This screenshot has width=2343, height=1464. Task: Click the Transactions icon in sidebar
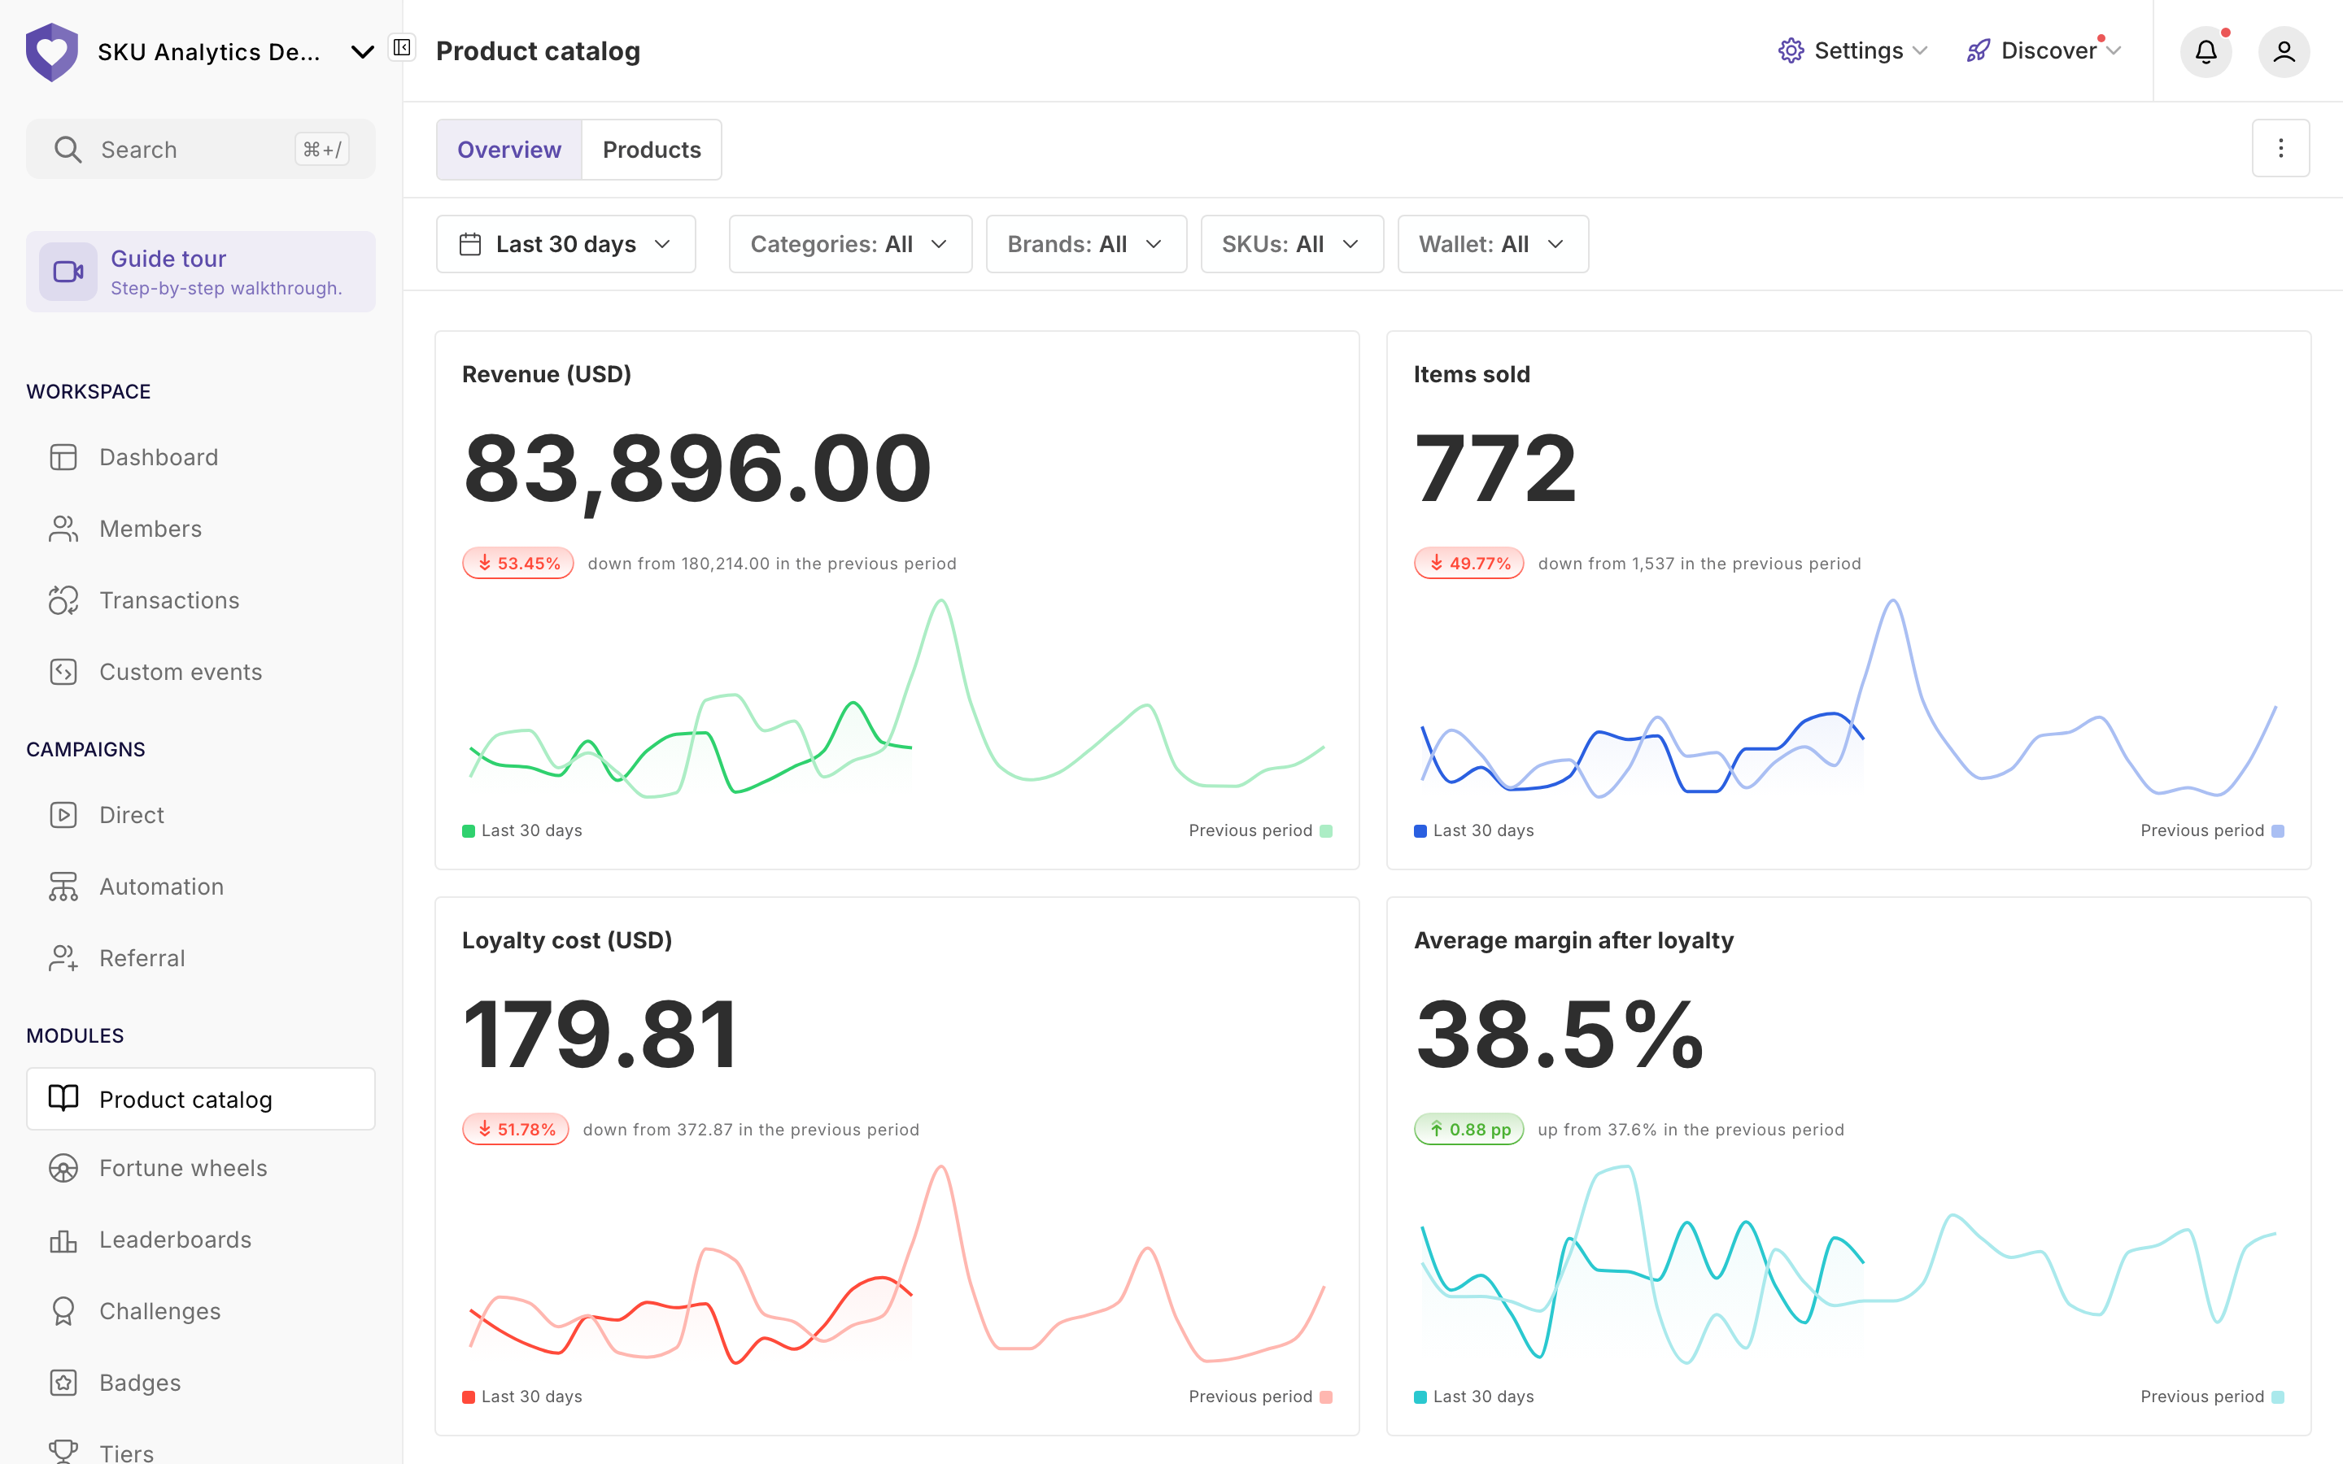tap(63, 600)
